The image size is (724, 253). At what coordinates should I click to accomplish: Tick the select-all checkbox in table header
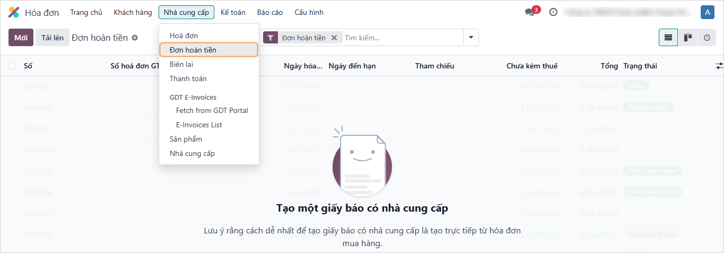coord(12,66)
